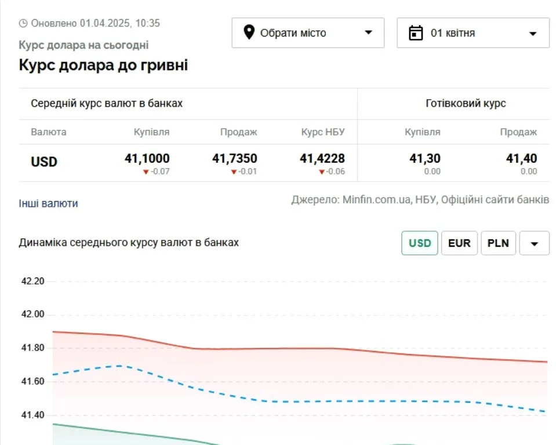
Task: Click the calendar icon next to 01 квітня
Action: 416,32
